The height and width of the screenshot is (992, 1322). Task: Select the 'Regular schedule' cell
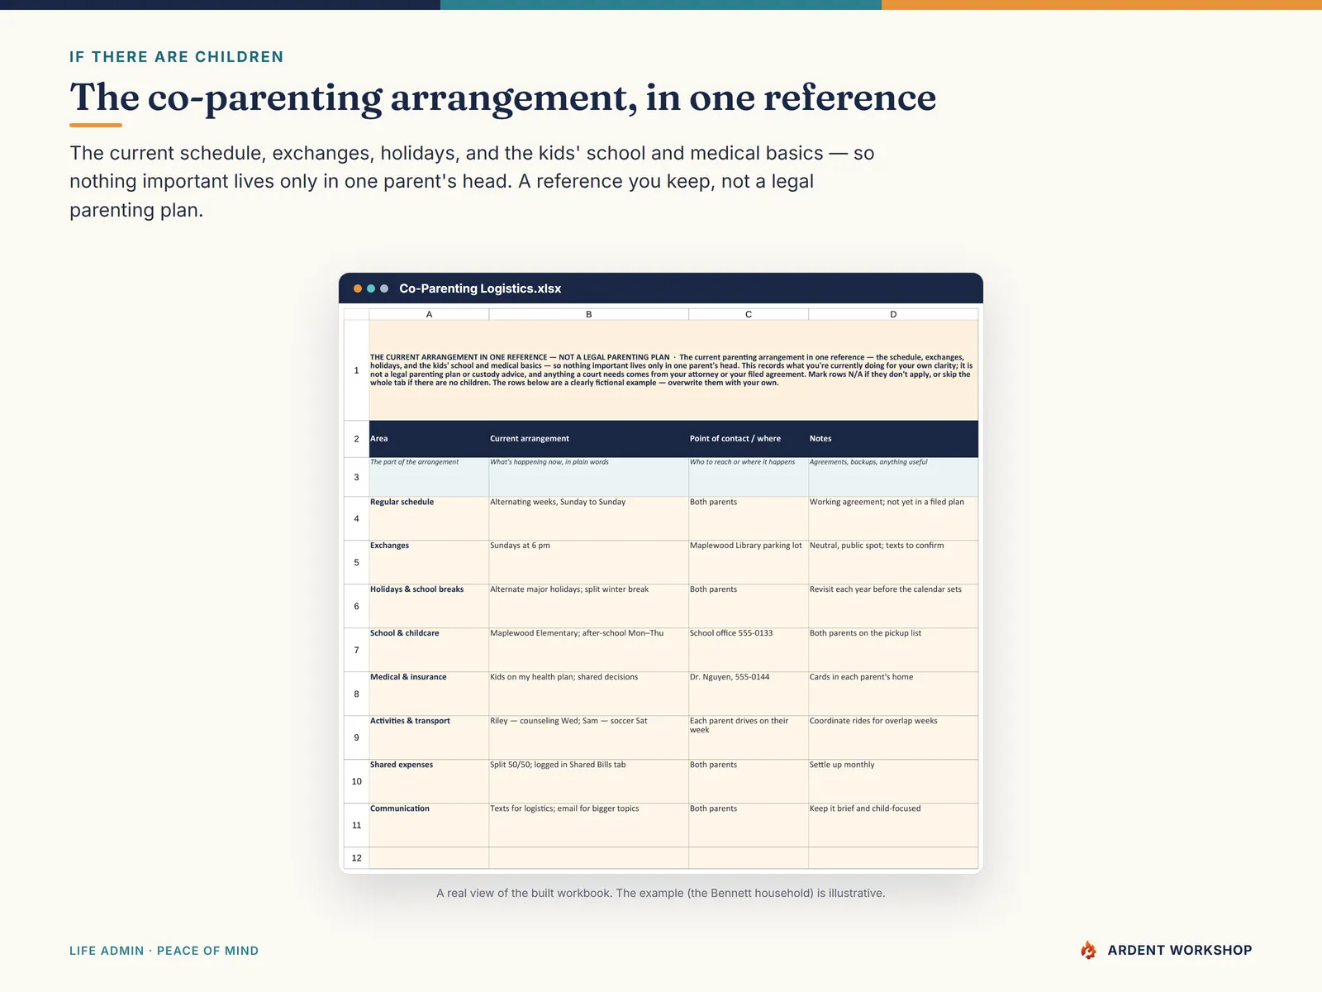tap(429, 518)
